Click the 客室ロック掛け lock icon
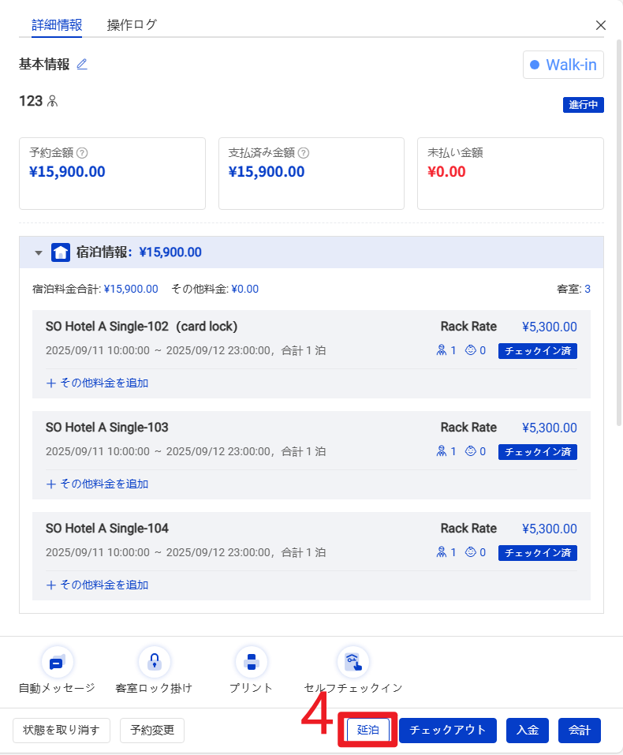Screen dimensions: 623x755 tap(154, 663)
